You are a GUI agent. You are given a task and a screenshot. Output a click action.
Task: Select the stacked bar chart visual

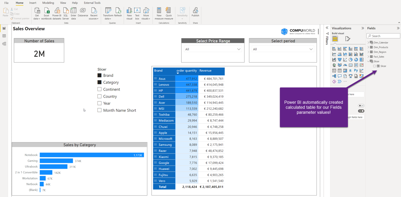point(334,49)
